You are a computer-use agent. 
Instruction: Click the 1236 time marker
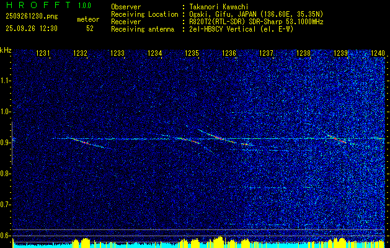click(x=229, y=53)
